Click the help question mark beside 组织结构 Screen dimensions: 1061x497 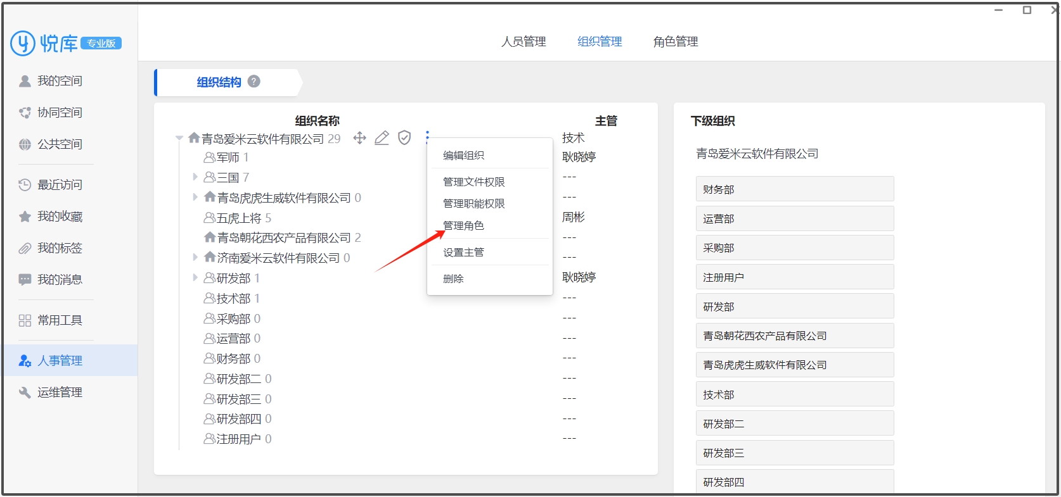[x=254, y=81]
